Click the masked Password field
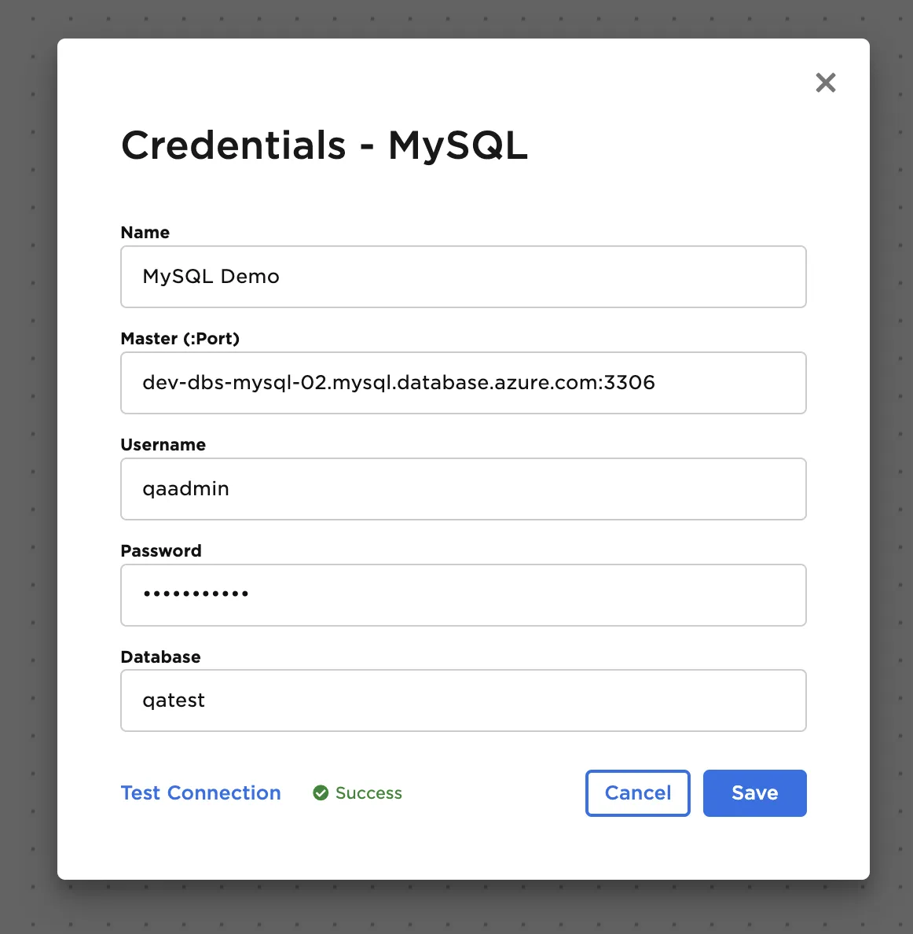Image resolution: width=913 pixels, height=934 pixels. (x=463, y=595)
